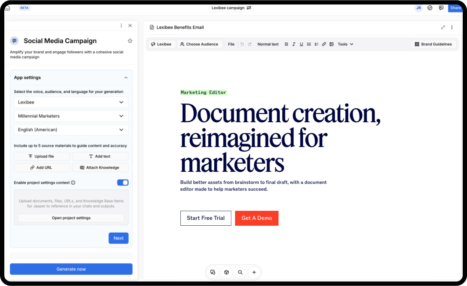Select the Lexibee voice in editor toolbar
The width and height of the screenshot is (467, 286).
(162, 44)
